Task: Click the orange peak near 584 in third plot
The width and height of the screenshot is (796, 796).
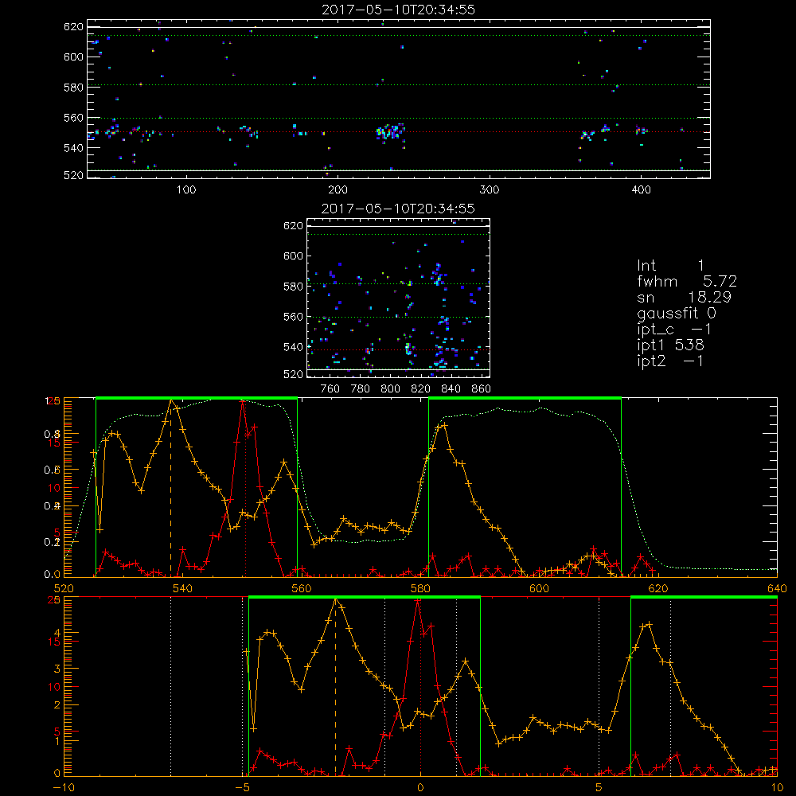Action: (444, 425)
